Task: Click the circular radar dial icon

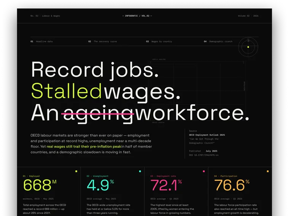Action: pyautogui.click(x=248, y=47)
